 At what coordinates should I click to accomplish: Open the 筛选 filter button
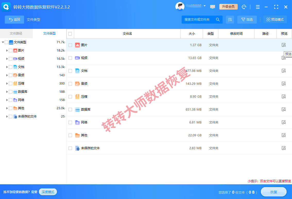247,20
